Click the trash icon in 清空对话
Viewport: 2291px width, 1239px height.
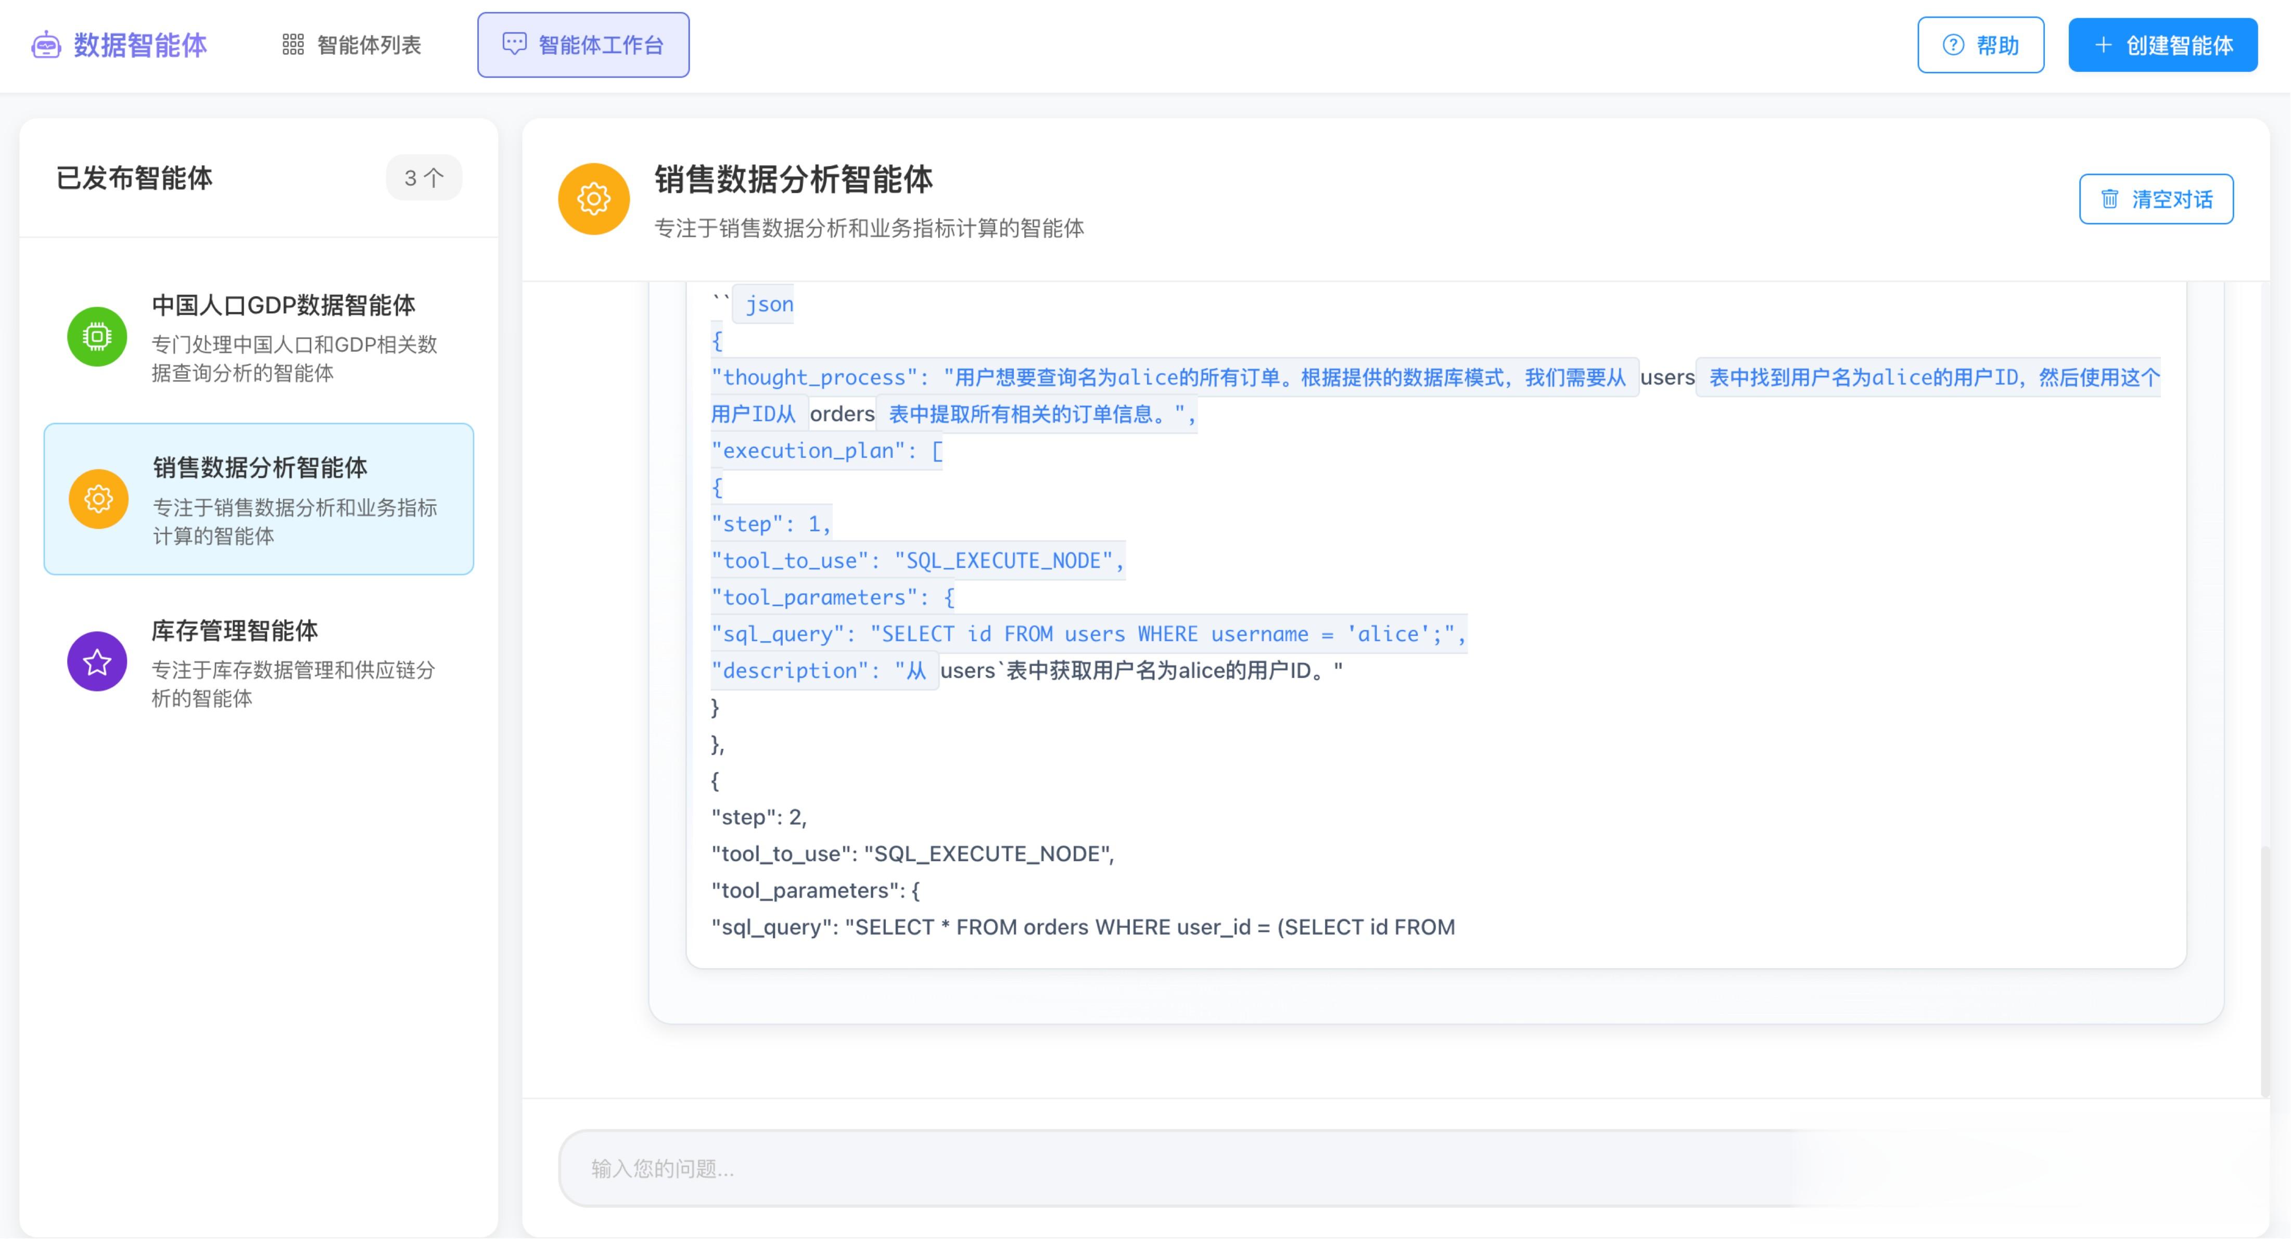click(2109, 199)
